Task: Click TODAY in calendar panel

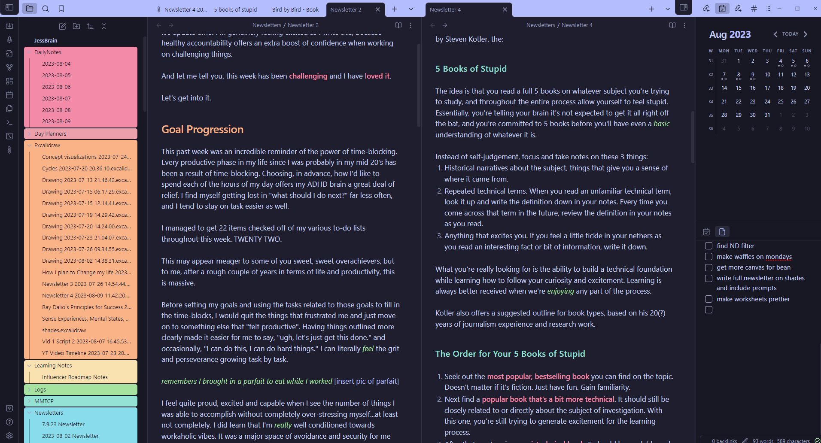Action: (x=790, y=34)
